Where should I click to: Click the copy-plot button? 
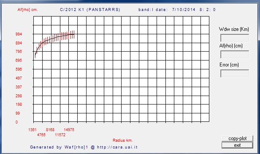point(237,138)
